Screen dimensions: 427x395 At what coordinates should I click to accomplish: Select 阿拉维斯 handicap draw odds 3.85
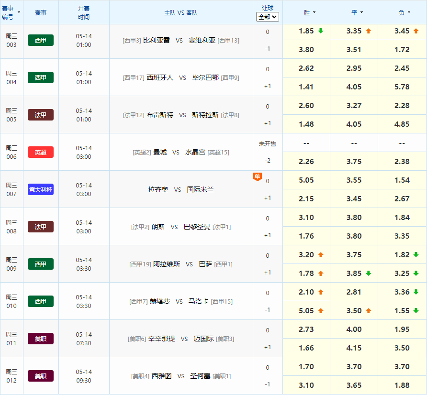pos(354,273)
